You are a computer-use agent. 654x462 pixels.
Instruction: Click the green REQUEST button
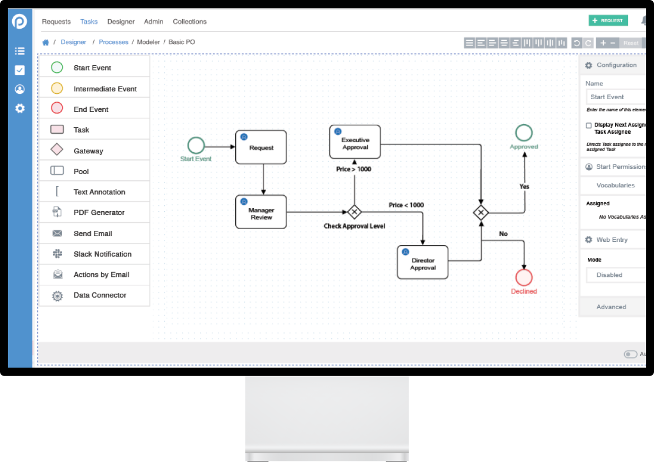point(608,20)
